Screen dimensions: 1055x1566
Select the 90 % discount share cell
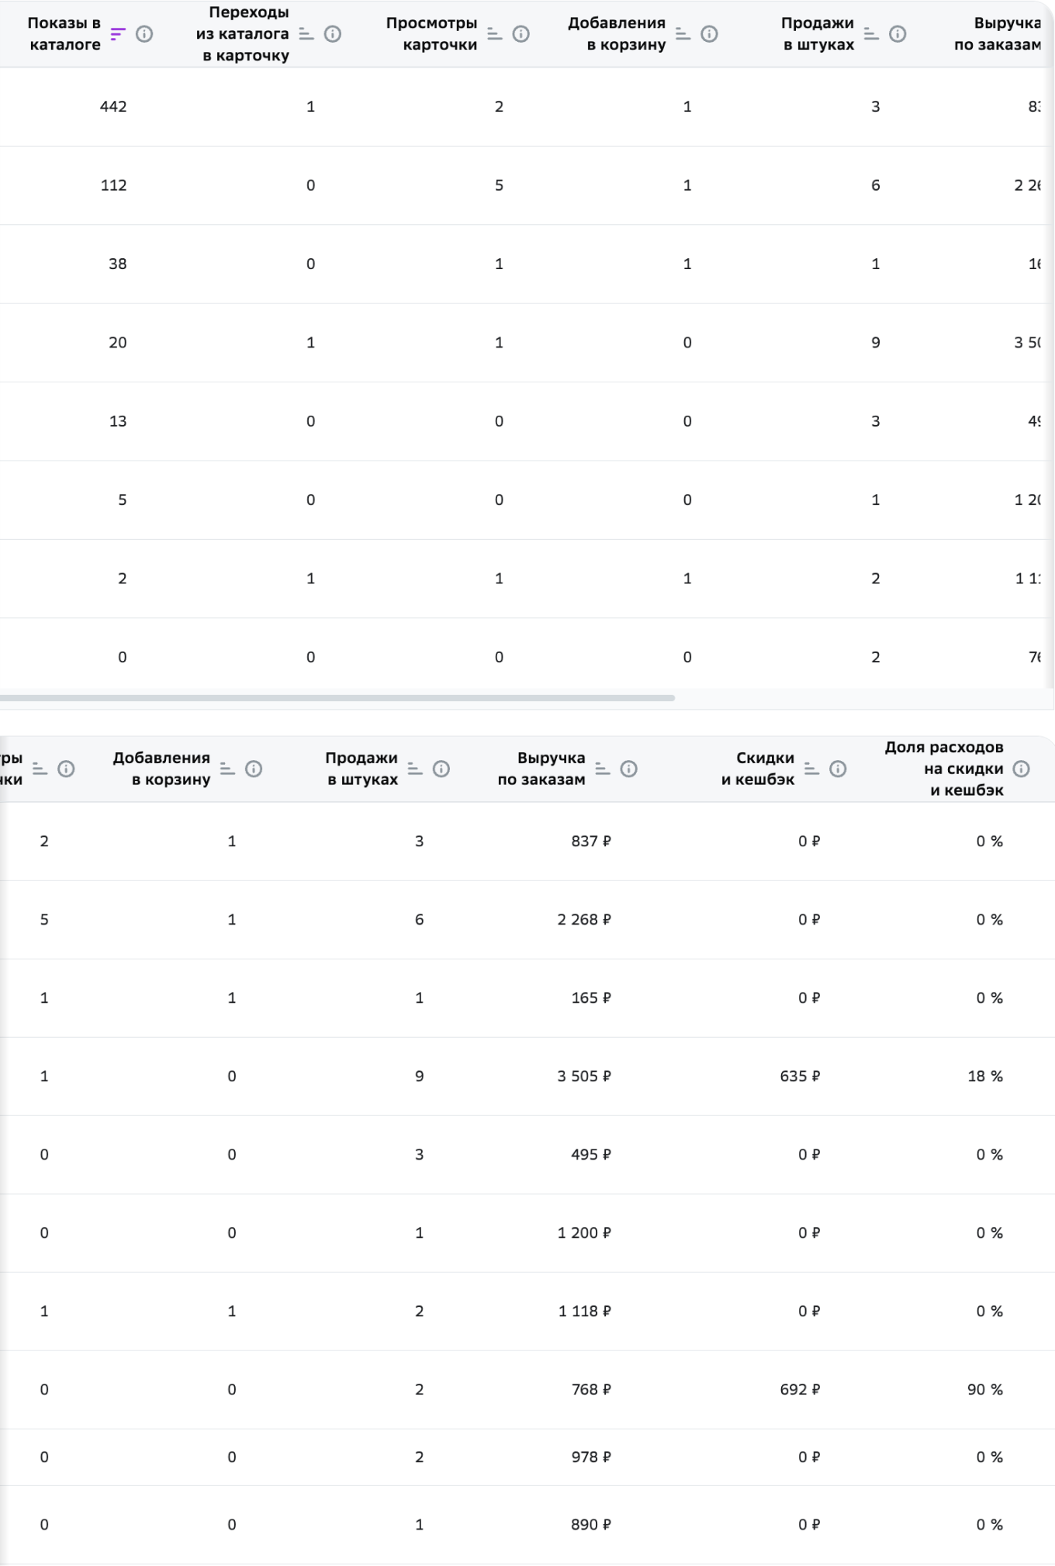(x=985, y=1390)
